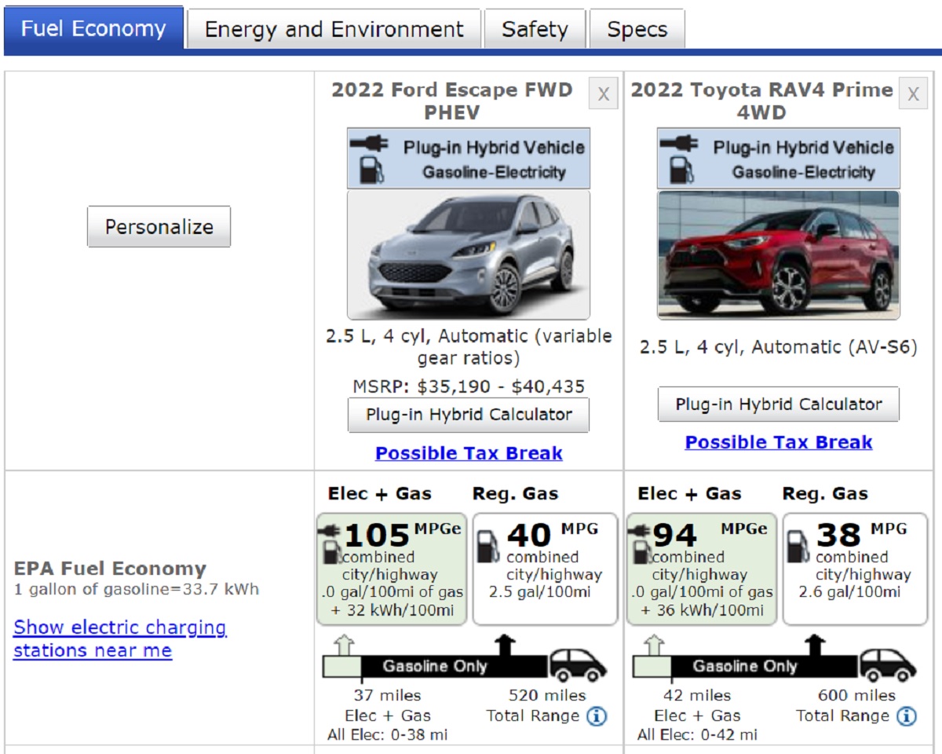Follow Ford Escape Possible Tax Break link
The width and height of the screenshot is (942, 754).
pos(469,453)
